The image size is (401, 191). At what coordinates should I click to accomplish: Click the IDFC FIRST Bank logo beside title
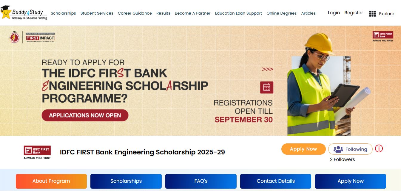point(37,152)
